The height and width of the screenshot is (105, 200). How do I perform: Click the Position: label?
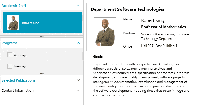coord(129,33)
